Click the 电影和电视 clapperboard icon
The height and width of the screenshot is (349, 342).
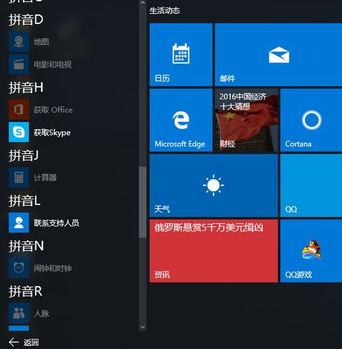pos(18,64)
